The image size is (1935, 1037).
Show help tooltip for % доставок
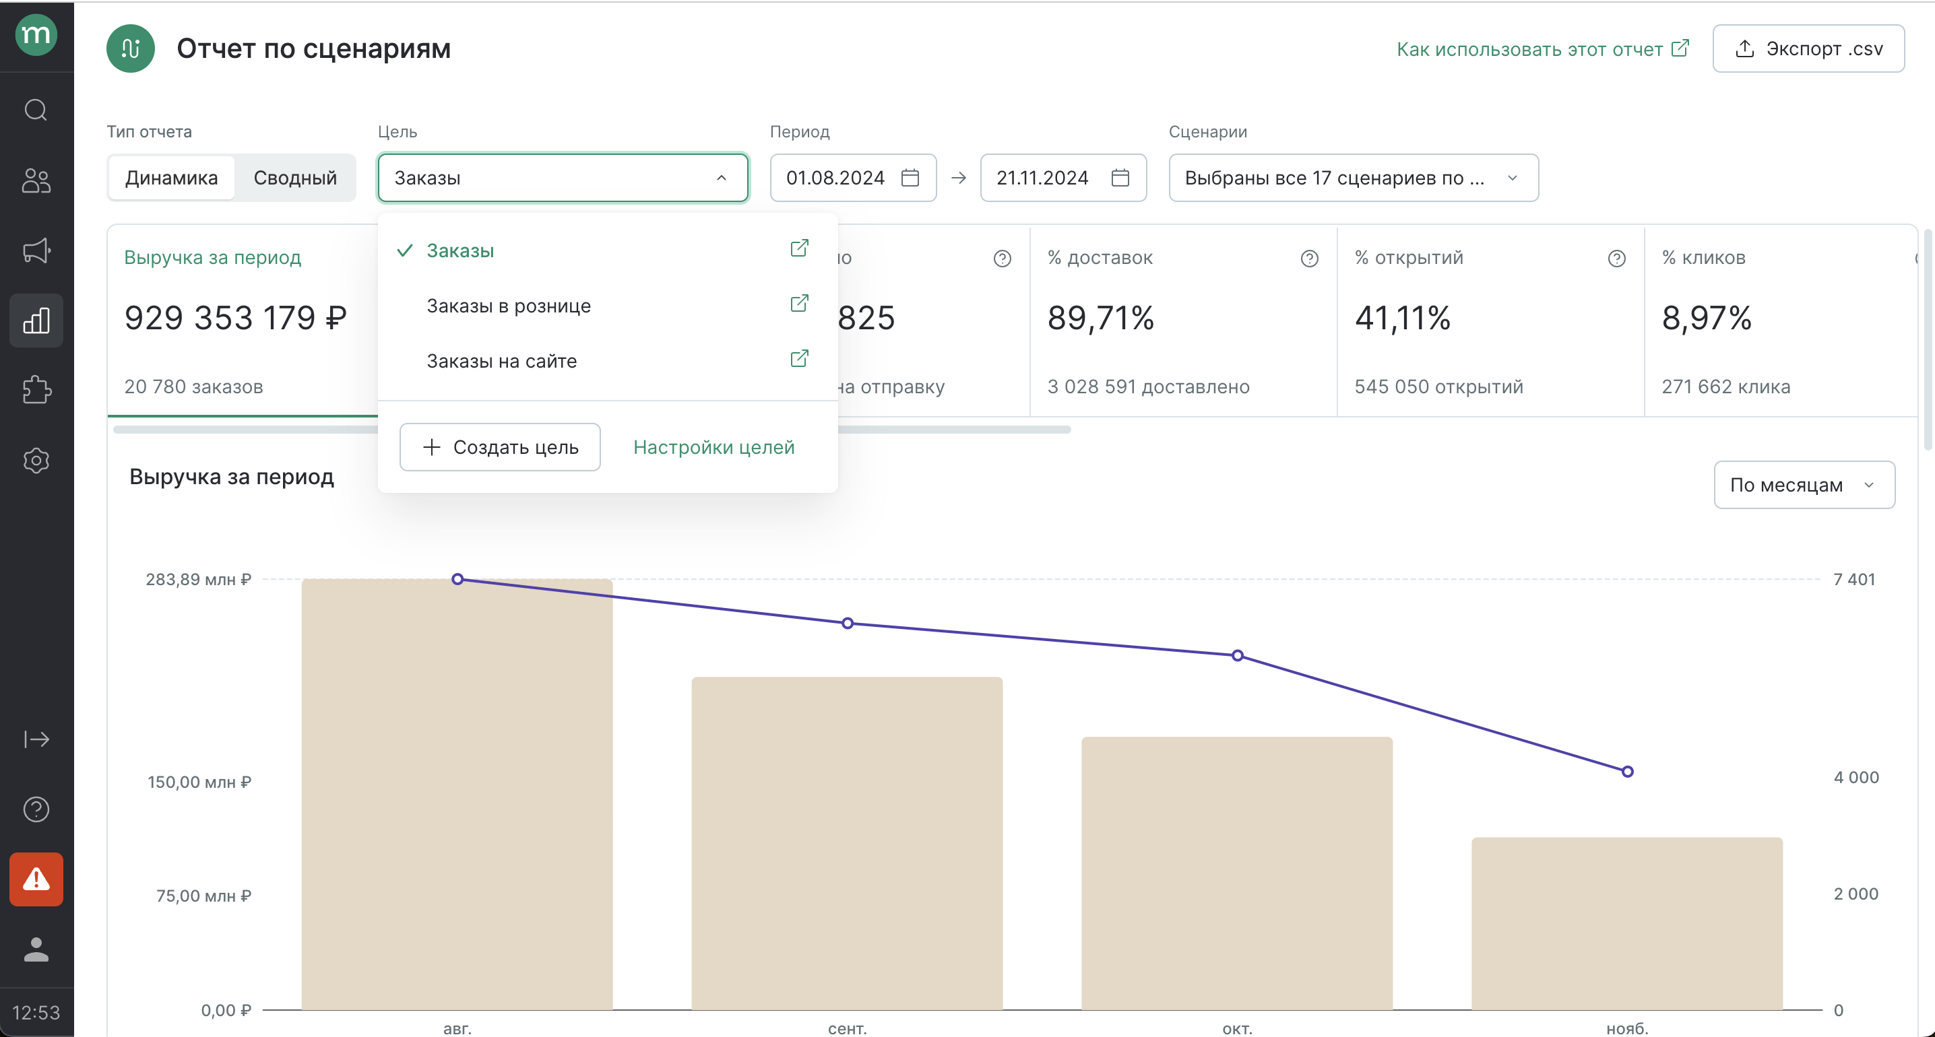pos(1309,259)
